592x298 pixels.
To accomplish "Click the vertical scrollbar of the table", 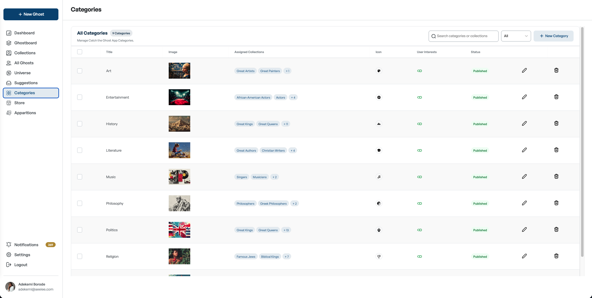I will point(582,142).
